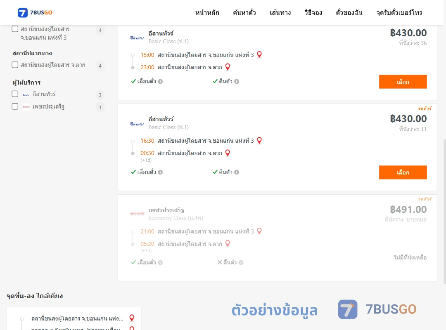Enable the อีสานทัวร์ operator filter checkbox
This screenshot has width=446, height=330.
coord(15,94)
